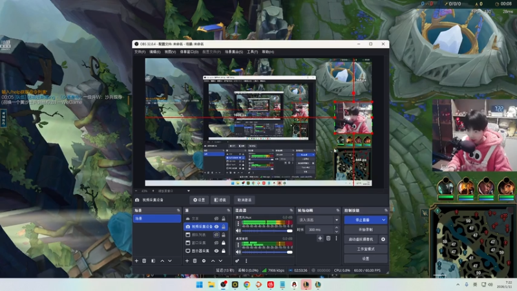Expand streaming button dropdown arrow
Viewport: 517px width, 291px height.
coord(383,220)
